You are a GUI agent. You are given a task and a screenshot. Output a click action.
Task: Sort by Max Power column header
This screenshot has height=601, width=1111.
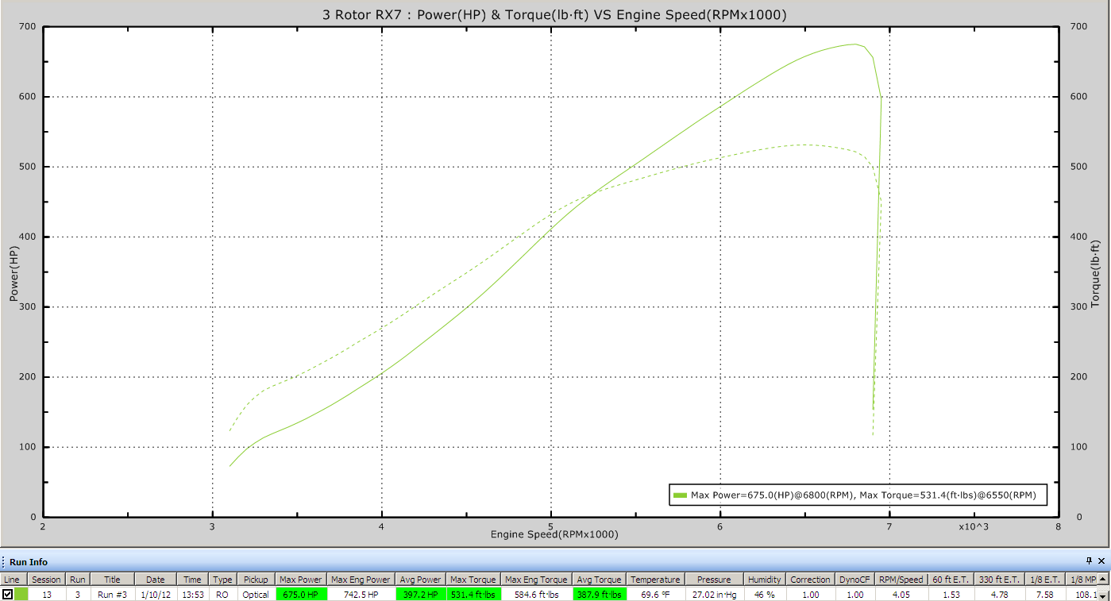[x=300, y=580]
